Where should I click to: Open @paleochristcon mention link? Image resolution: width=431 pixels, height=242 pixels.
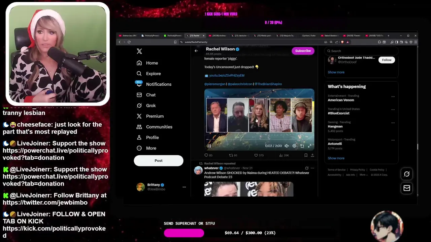click(240, 84)
